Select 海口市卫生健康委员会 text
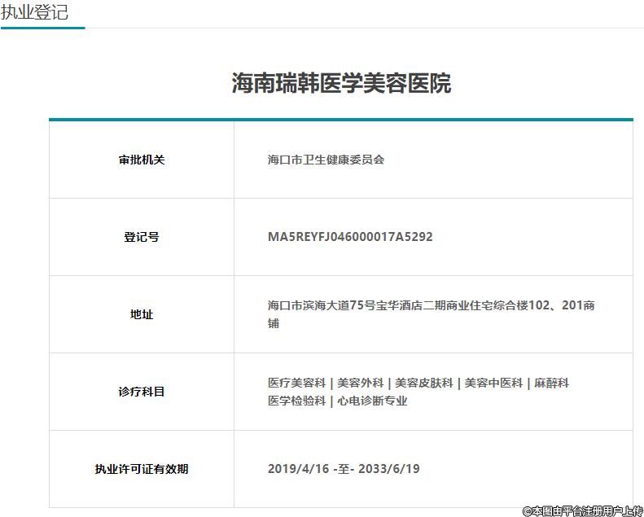644x517 pixels. pos(326,160)
